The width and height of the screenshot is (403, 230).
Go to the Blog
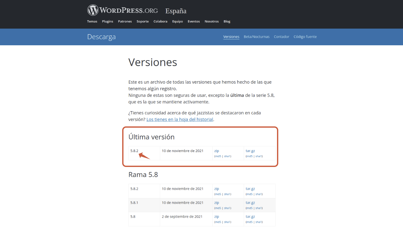[x=227, y=22]
